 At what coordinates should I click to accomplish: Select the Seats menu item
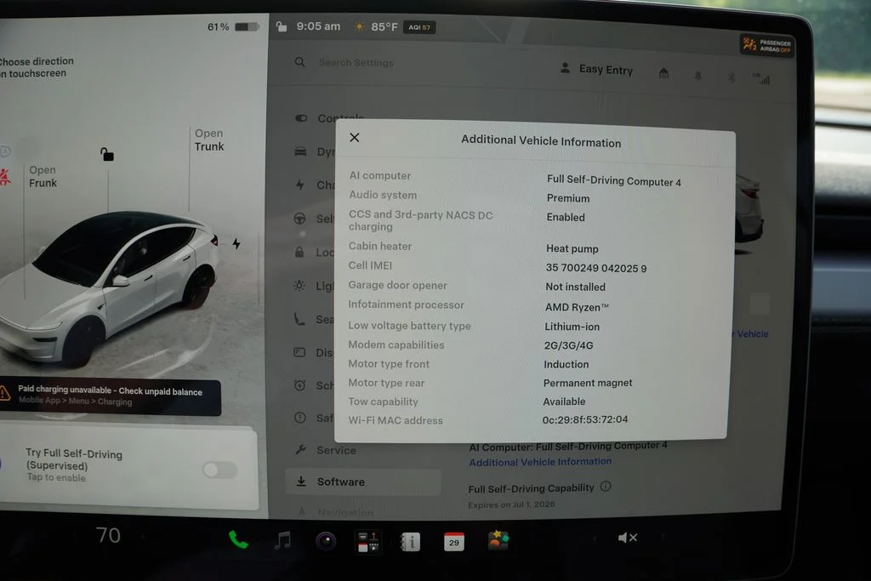[x=315, y=319]
